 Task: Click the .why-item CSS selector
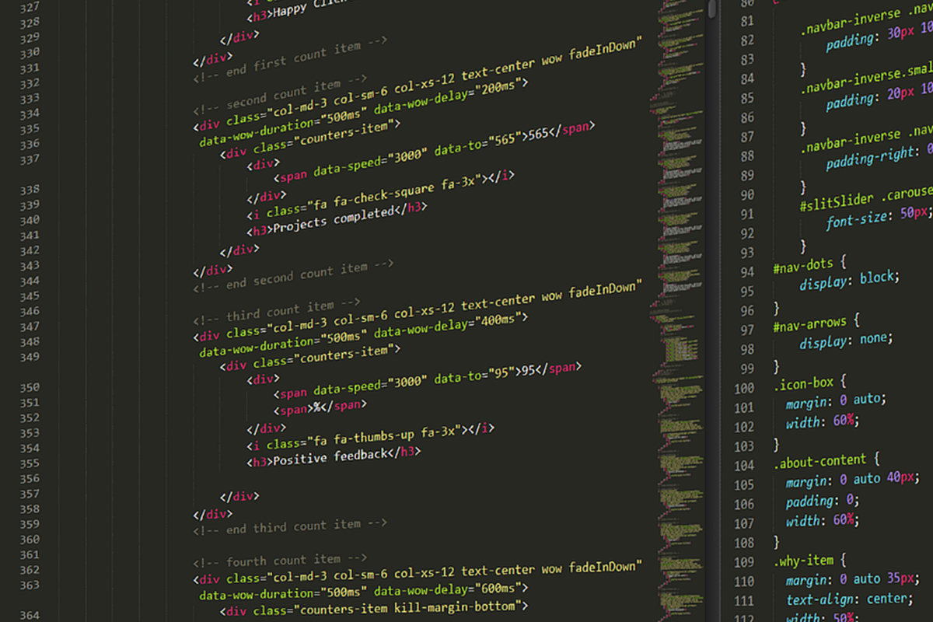[x=803, y=561]
